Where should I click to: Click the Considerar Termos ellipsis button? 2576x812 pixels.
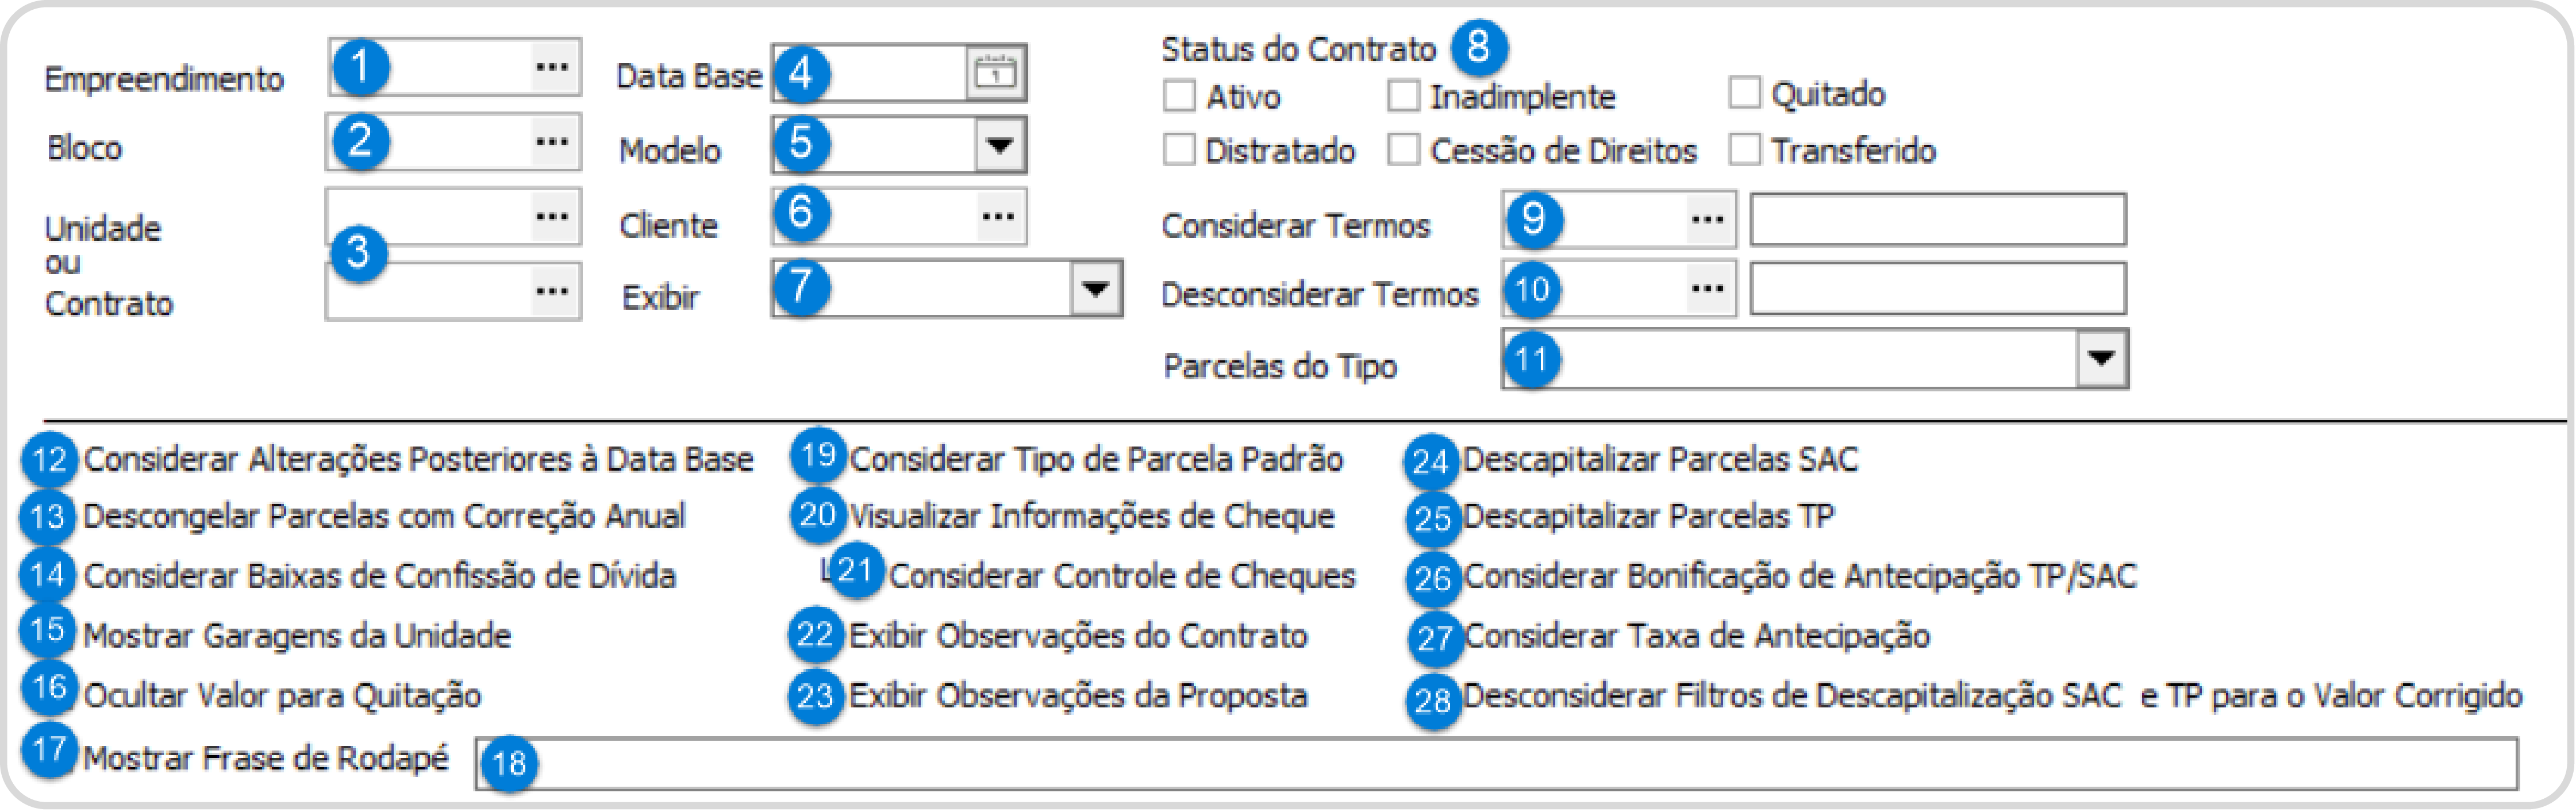[x=1706, y=220]
